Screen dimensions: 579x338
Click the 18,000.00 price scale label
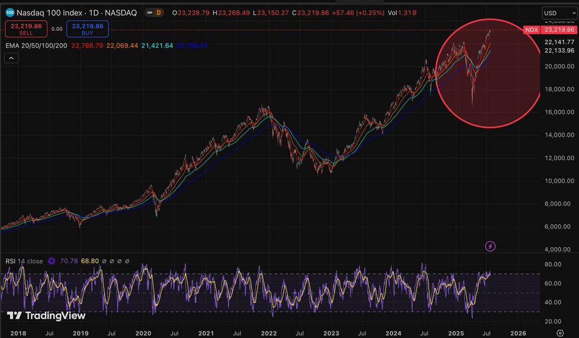(x=558, y=89)
